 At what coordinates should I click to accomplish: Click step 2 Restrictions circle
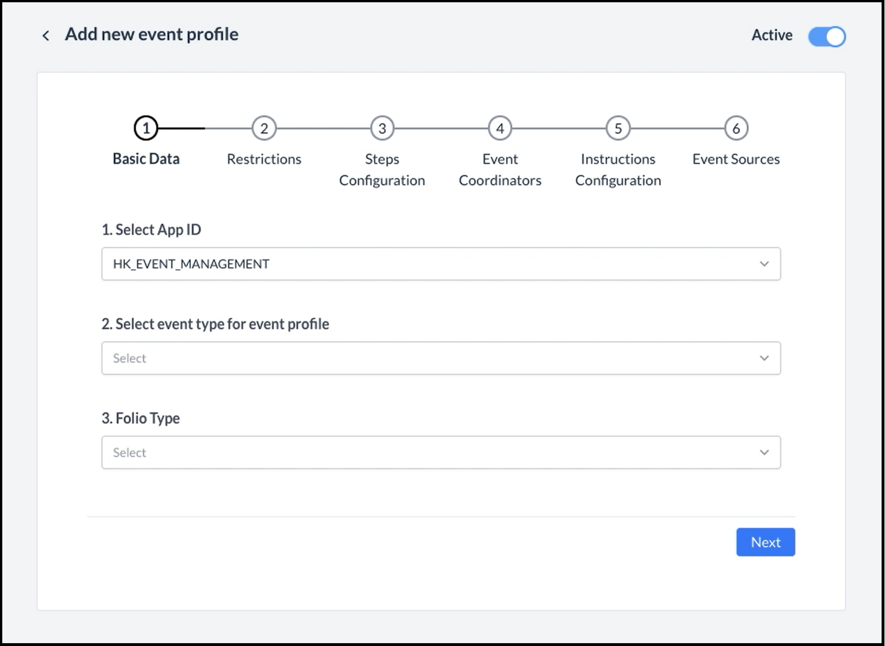click(x=264, y=128)
